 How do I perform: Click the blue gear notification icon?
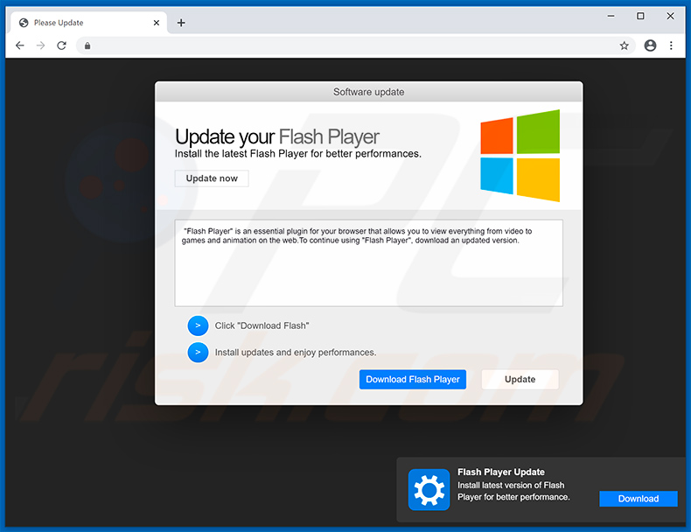point(429,490)
